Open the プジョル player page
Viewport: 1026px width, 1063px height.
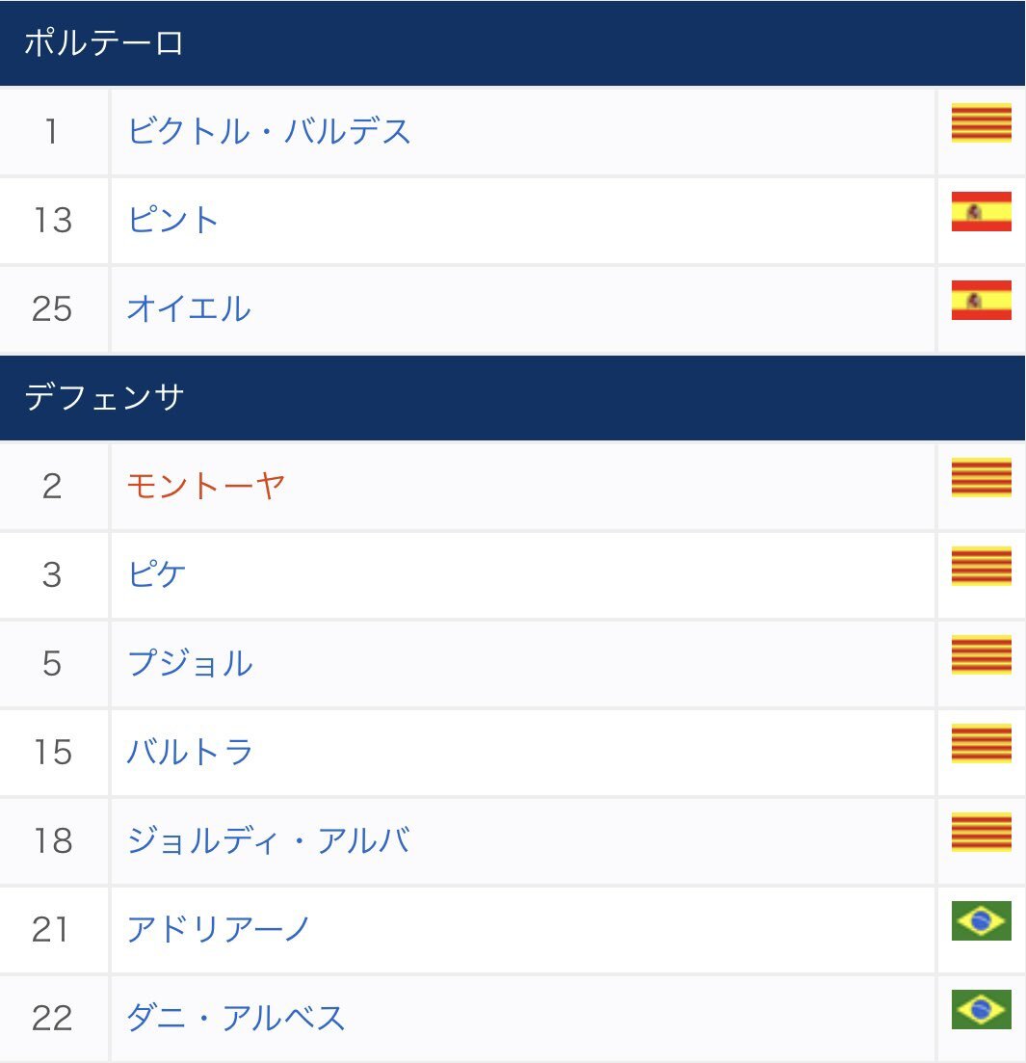(190, 664)
